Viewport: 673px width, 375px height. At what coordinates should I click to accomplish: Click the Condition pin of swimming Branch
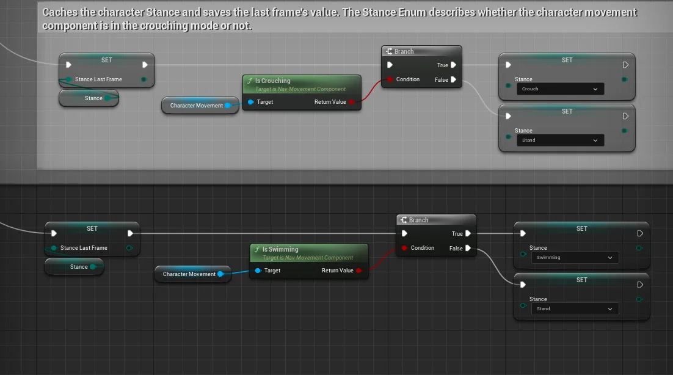click(404, 248)
